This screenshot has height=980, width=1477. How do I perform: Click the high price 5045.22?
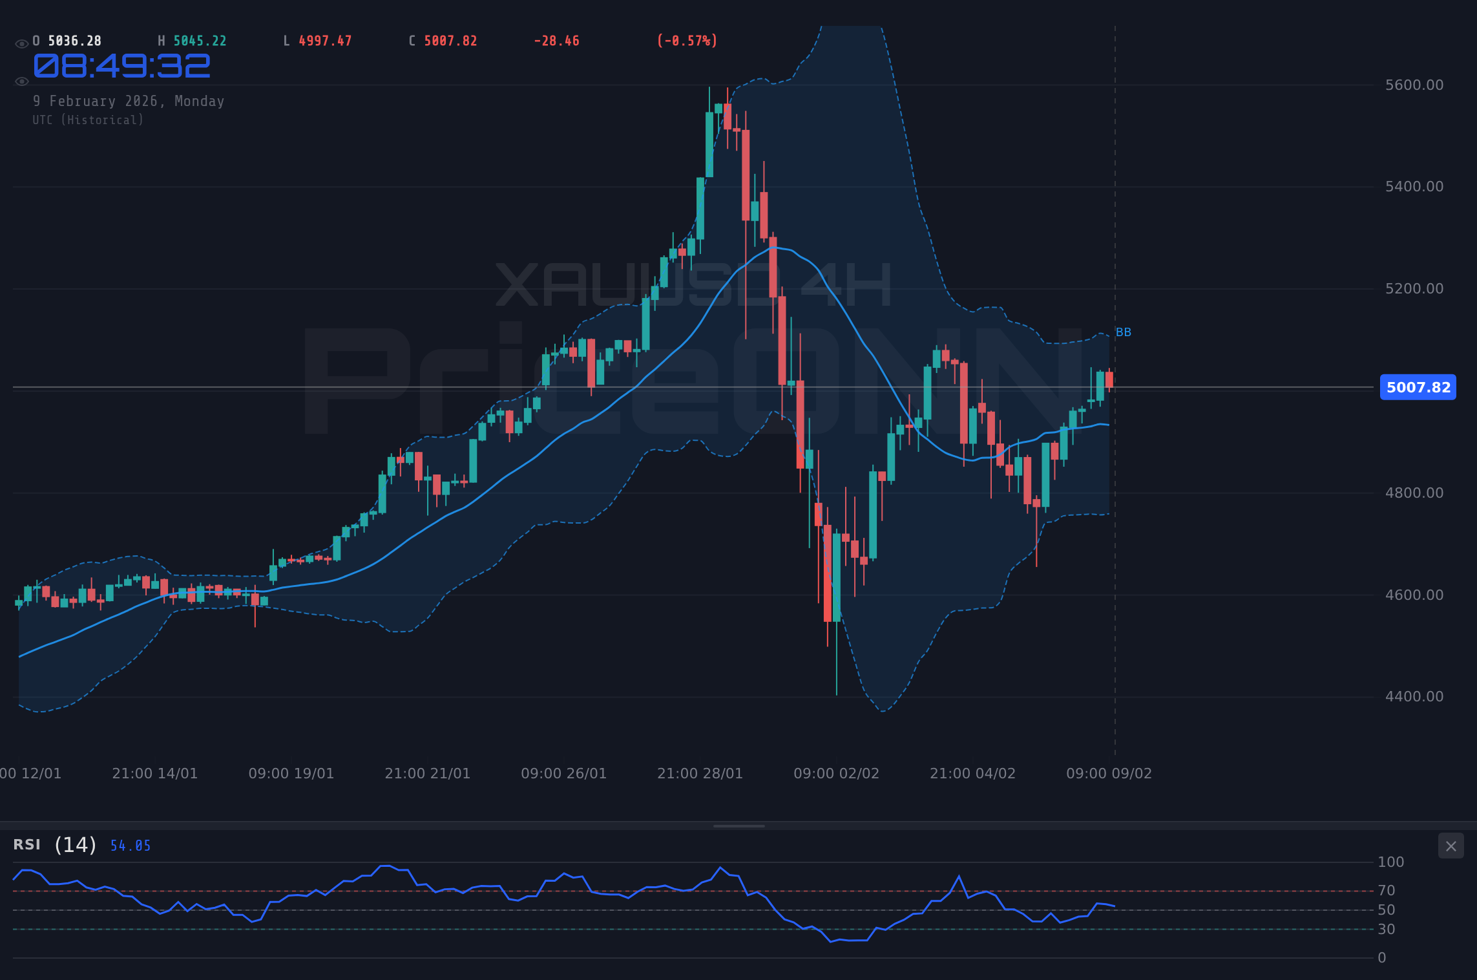coord(200,41)
